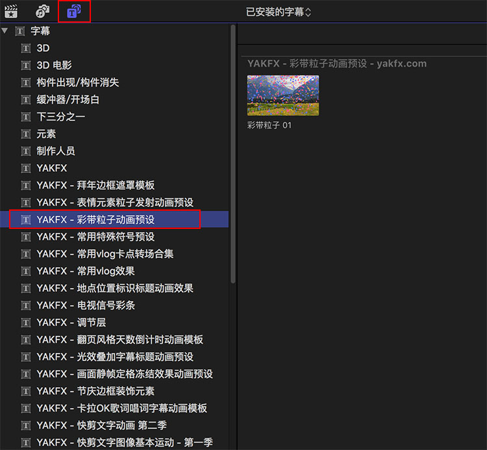Select YAKFX - 表情元素粒子发射动画预设
The width and height of the screenshot is (487, 450).
point(114,202)
